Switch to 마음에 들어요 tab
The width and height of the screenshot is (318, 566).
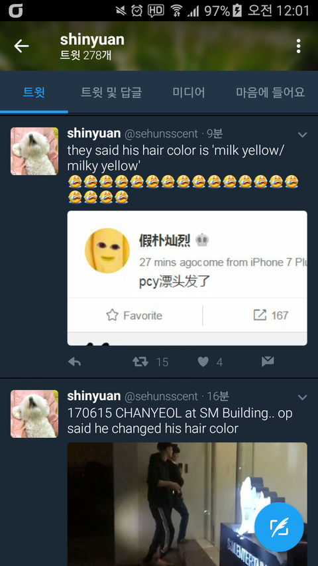pyautogui.click(x=270, y=92)
